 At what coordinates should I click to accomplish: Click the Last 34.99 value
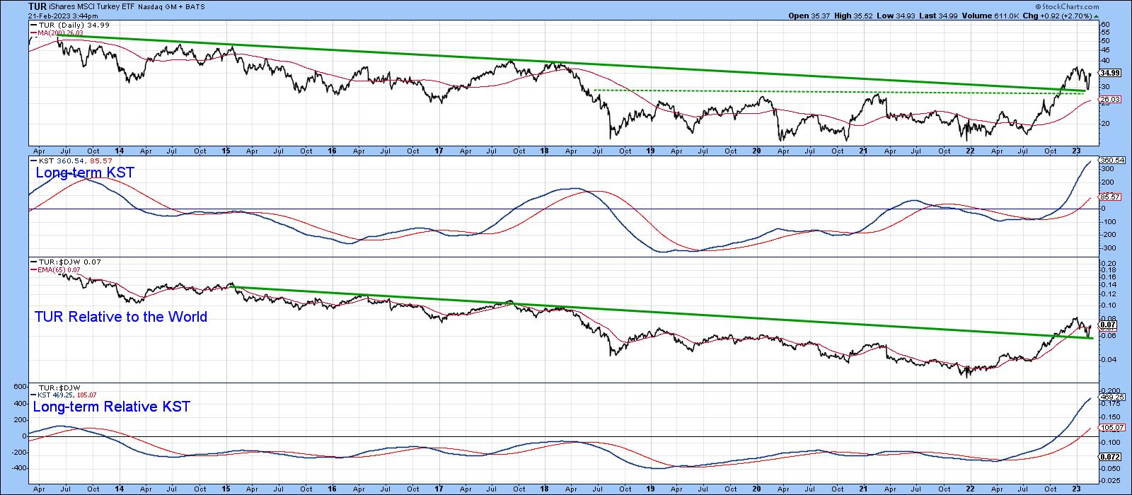coord(939,16)
